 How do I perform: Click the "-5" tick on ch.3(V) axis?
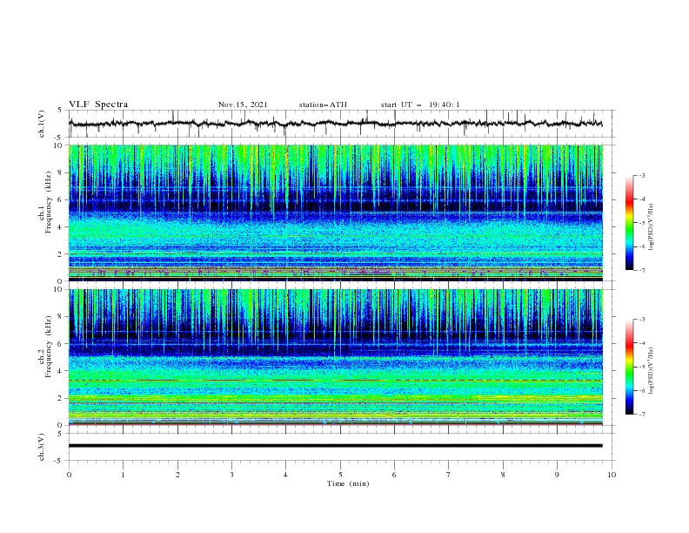point(59,461)
